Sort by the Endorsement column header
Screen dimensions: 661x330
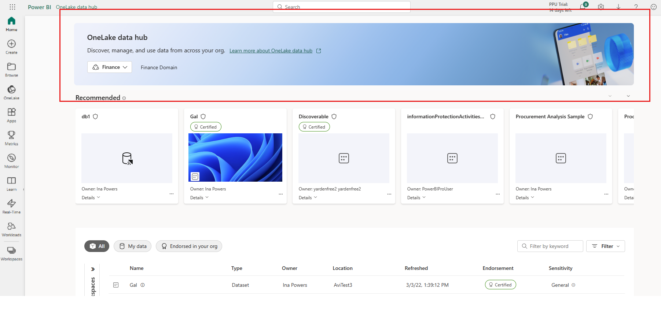click(x=498, y=268)
